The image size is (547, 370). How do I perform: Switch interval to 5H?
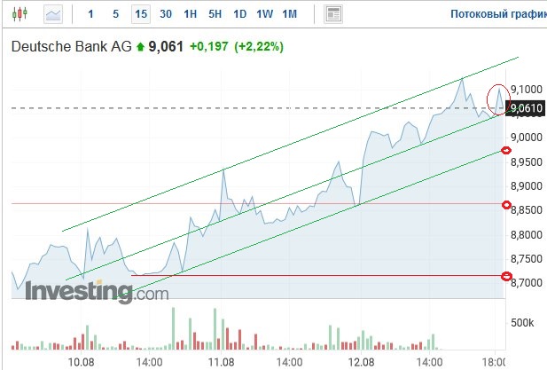215,14
